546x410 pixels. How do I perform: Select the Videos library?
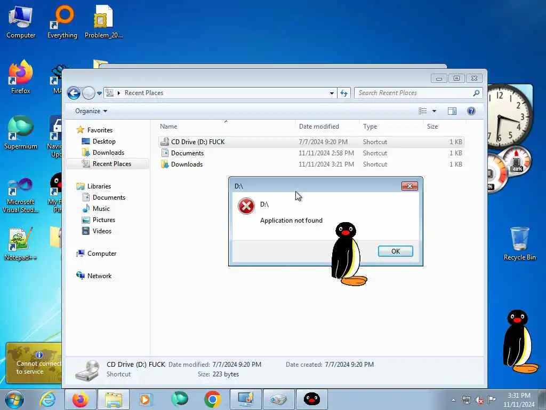[102, 231]
